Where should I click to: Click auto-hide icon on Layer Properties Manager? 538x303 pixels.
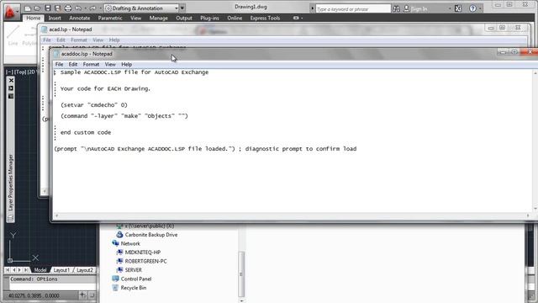point(11,88)
